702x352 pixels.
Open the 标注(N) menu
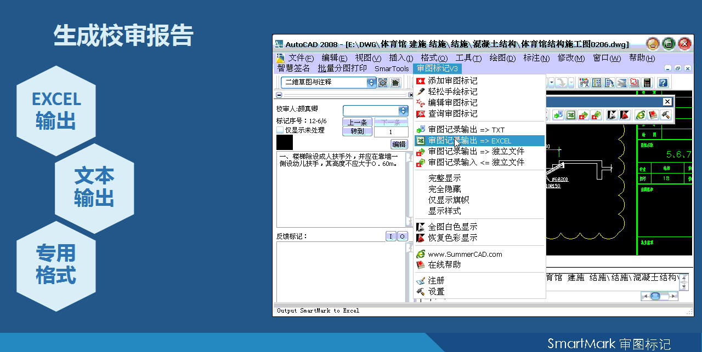coord(536,58)
